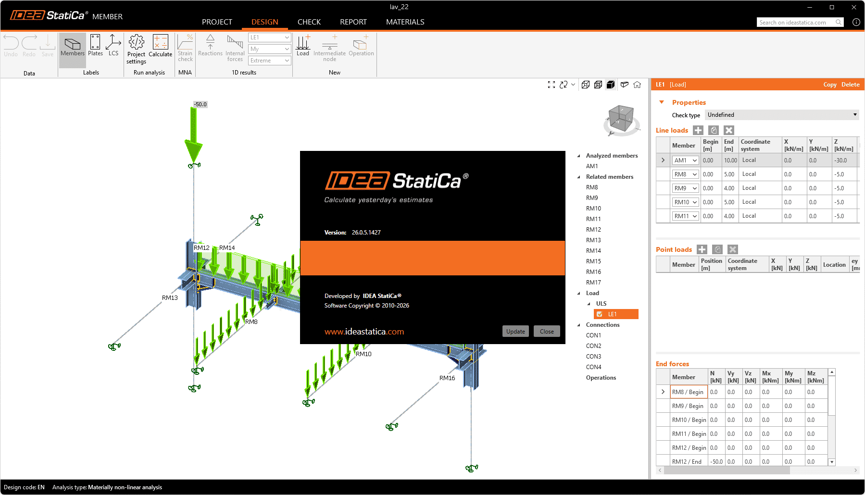The height and width of the screenshot is (495, 865).
Task: Click Close in the about dialog
Action: point(547,332)
